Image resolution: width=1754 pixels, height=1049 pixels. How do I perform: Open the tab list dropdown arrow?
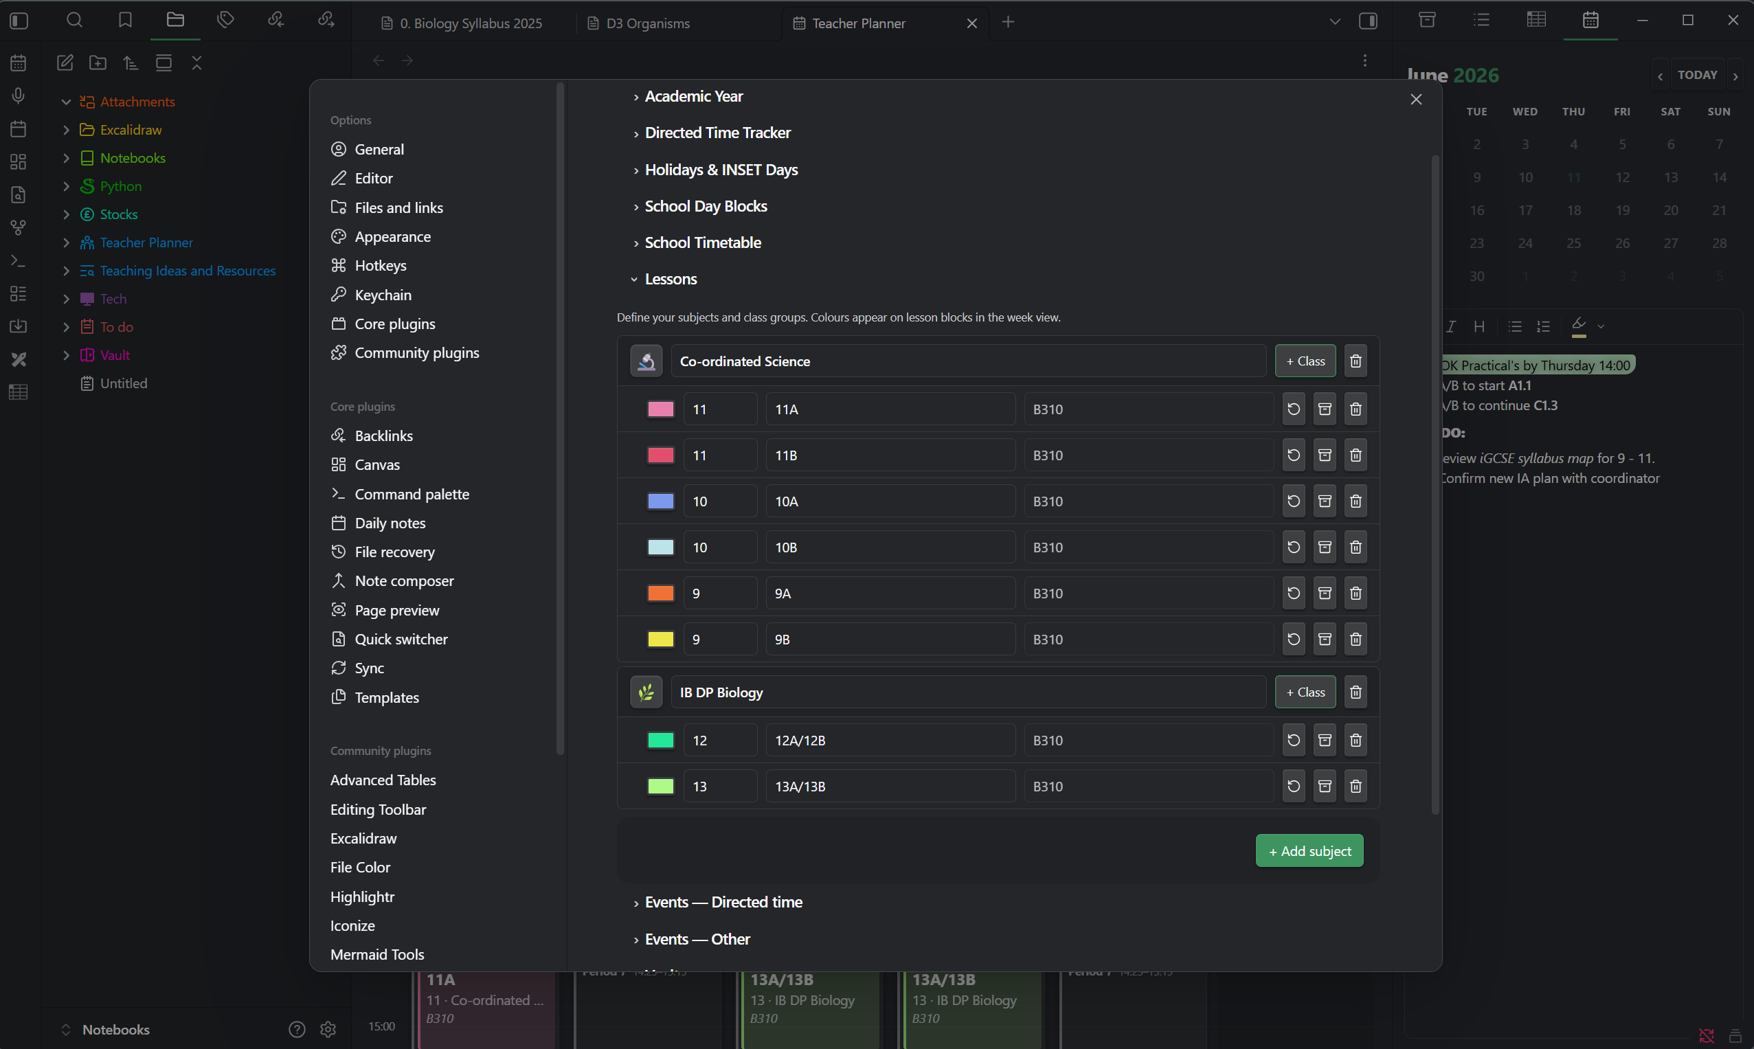click(1334, 21)
